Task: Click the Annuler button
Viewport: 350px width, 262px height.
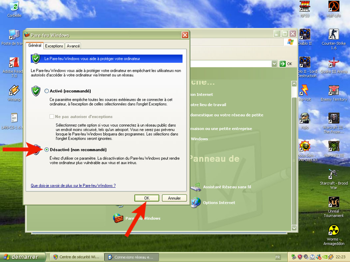Action: pyautogui.click(x=174, y=198)
